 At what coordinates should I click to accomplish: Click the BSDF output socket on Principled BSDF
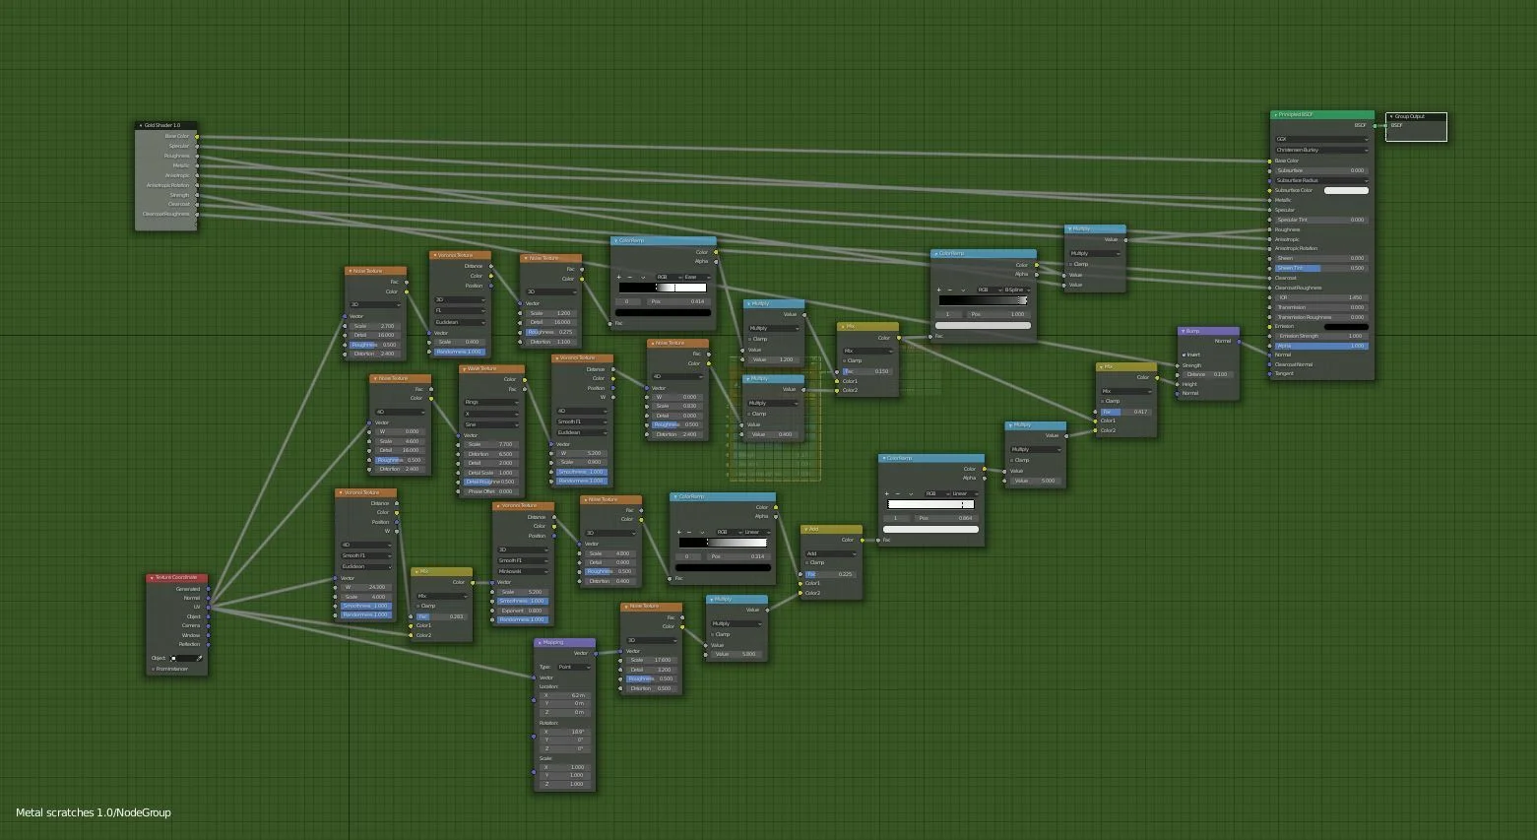[x=1376, y=127]
